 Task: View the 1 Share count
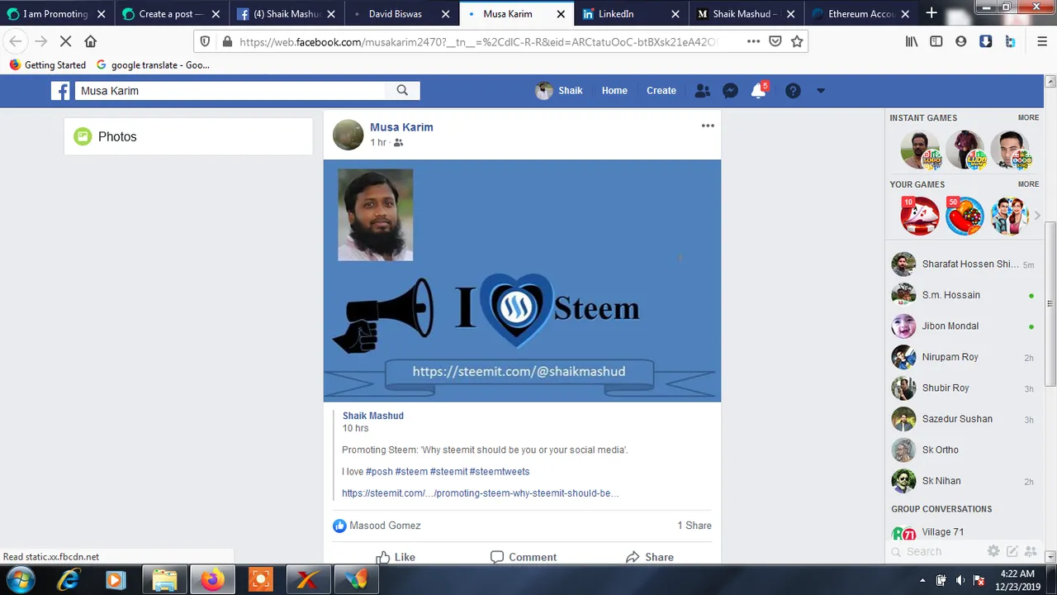pyautogui.click(x=694, y=526)
